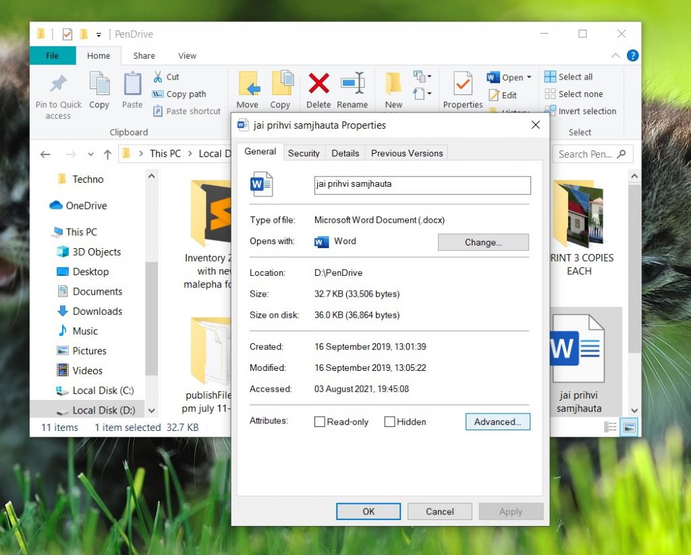691x555 pixels.
Task: Click Copy path in ribbon
Action: tap(179, 94)
